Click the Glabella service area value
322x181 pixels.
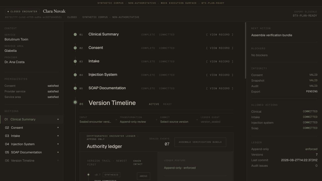11,51
